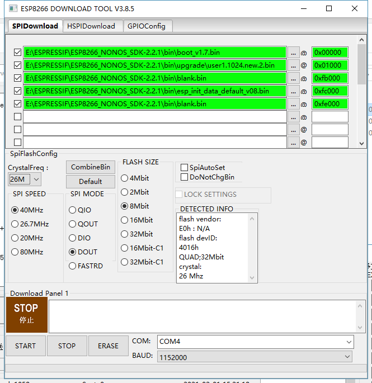
Task: Click START to begin download
Action: pyautogui.click(x=26, y=346)
